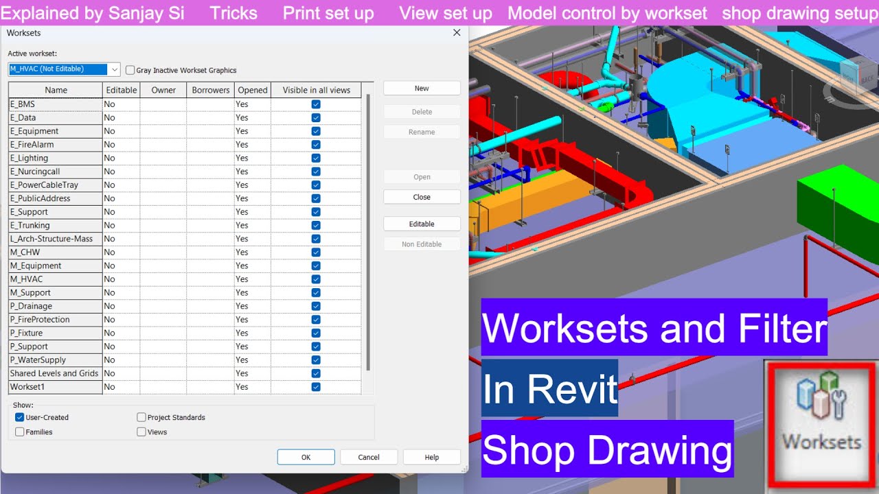879x494 pixels.
Task: Toggle Visible in all views for E_PowerCableTray
Action: coord(316,185)
